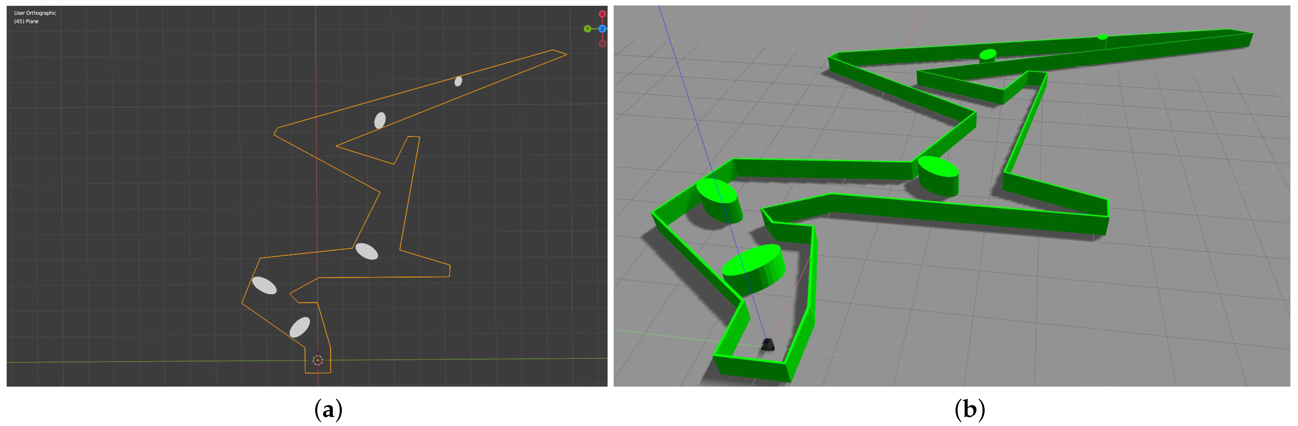Screen dimensions: 1298x426
Task: Select the lowest white ellipse near start box
Action: coord(300,327)
